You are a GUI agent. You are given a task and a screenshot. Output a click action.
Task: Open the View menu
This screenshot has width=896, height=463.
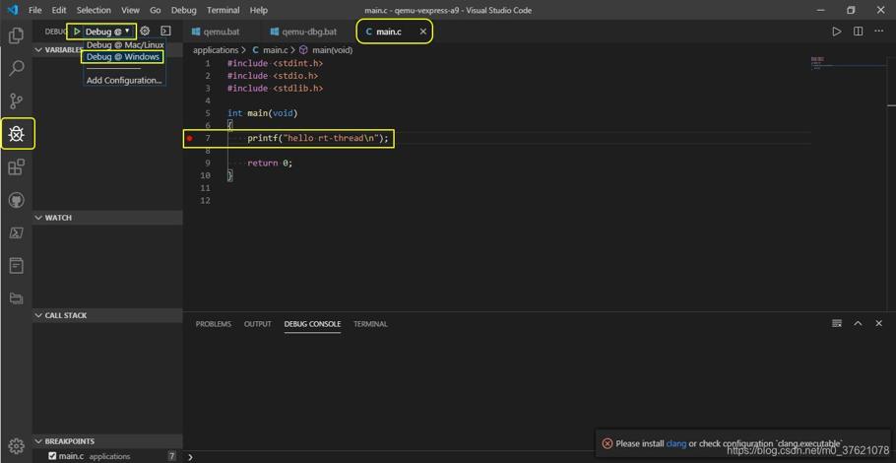pyautogui.click(x=130, y=10)
